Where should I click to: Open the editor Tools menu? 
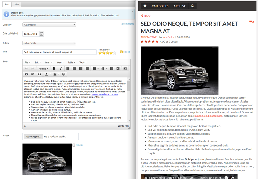tap(83, 62)
